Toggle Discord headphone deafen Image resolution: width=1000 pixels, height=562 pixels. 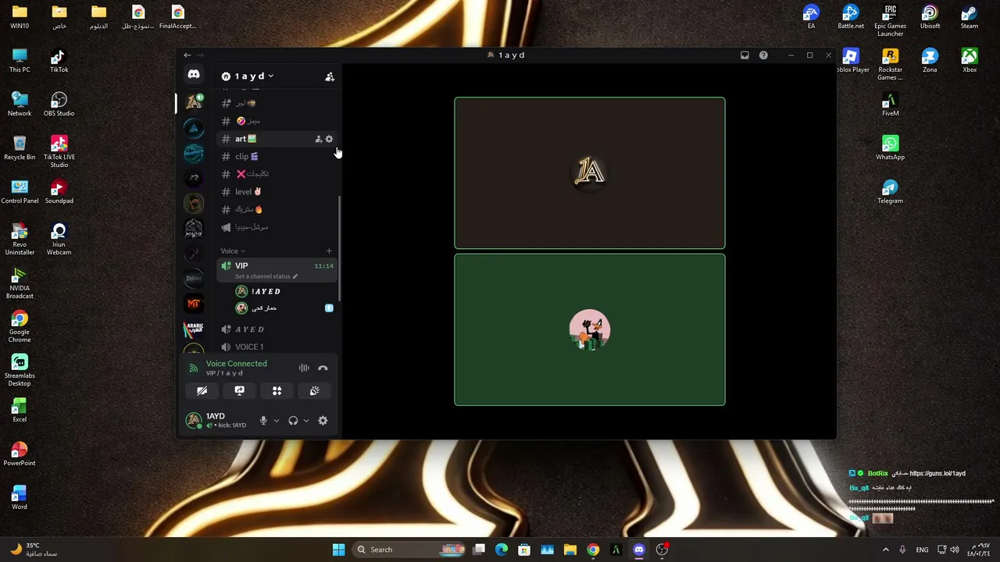293,421
